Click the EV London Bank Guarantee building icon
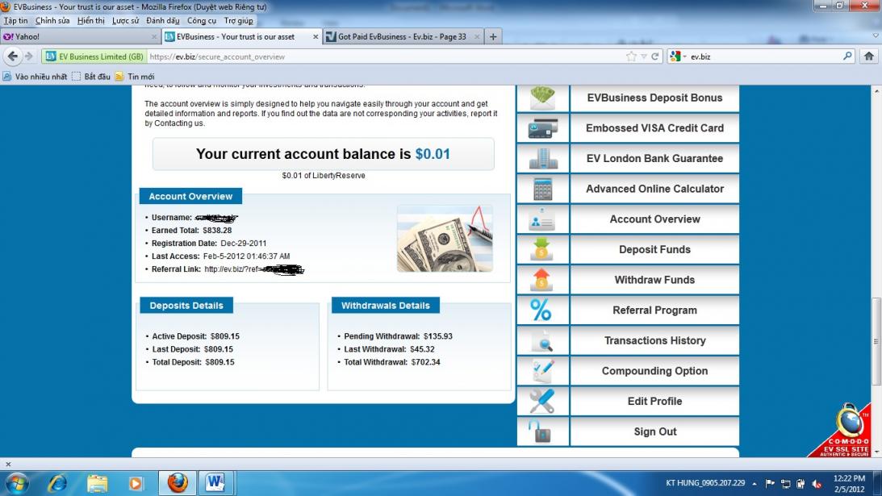This screenshot has width=882, height=496. click(543, 159)
